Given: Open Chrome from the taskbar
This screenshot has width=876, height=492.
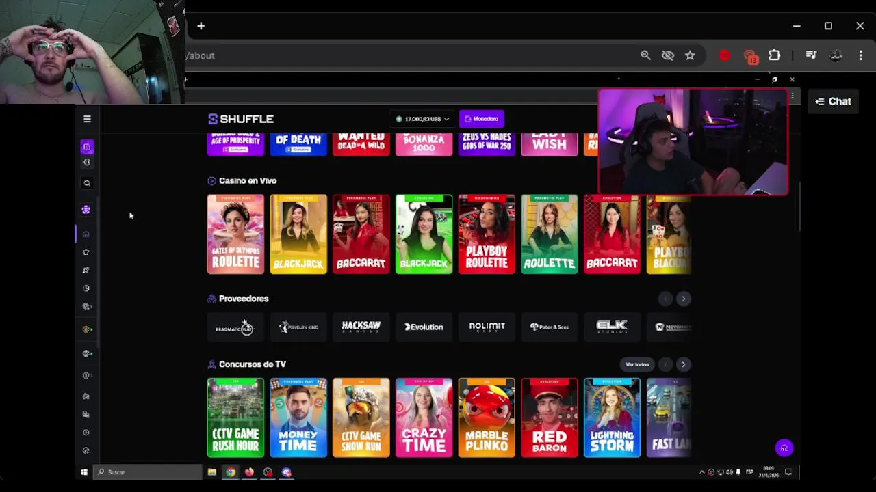Looking at the screenshot, I should click(x=231, y=472).
